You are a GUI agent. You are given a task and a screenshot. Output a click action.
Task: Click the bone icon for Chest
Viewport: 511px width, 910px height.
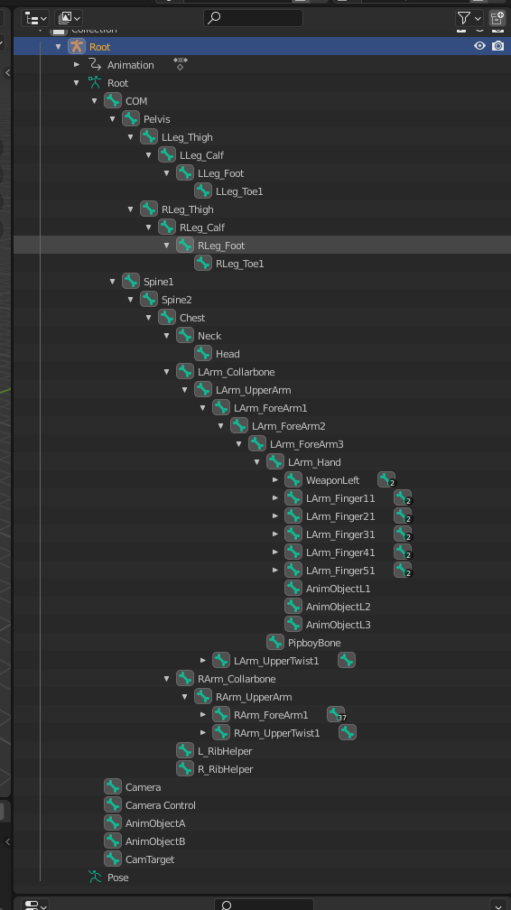[167, 317]
